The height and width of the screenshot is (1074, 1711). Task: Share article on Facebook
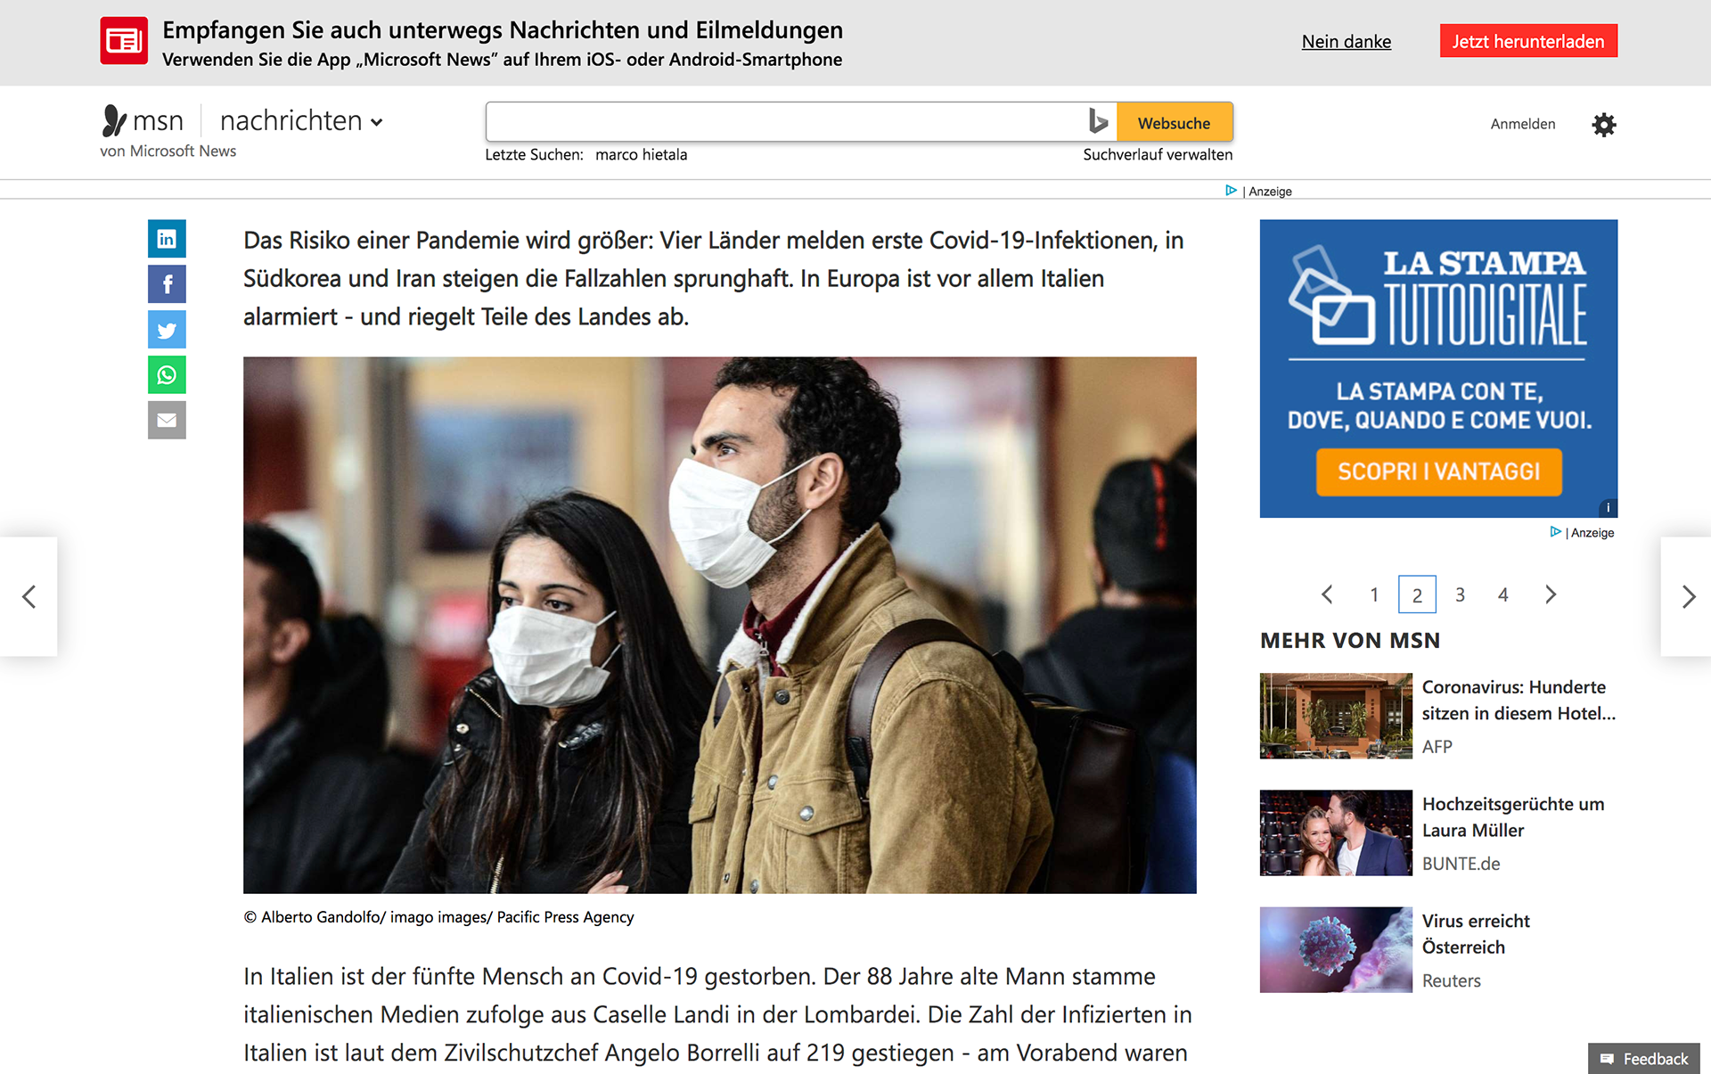167,284
